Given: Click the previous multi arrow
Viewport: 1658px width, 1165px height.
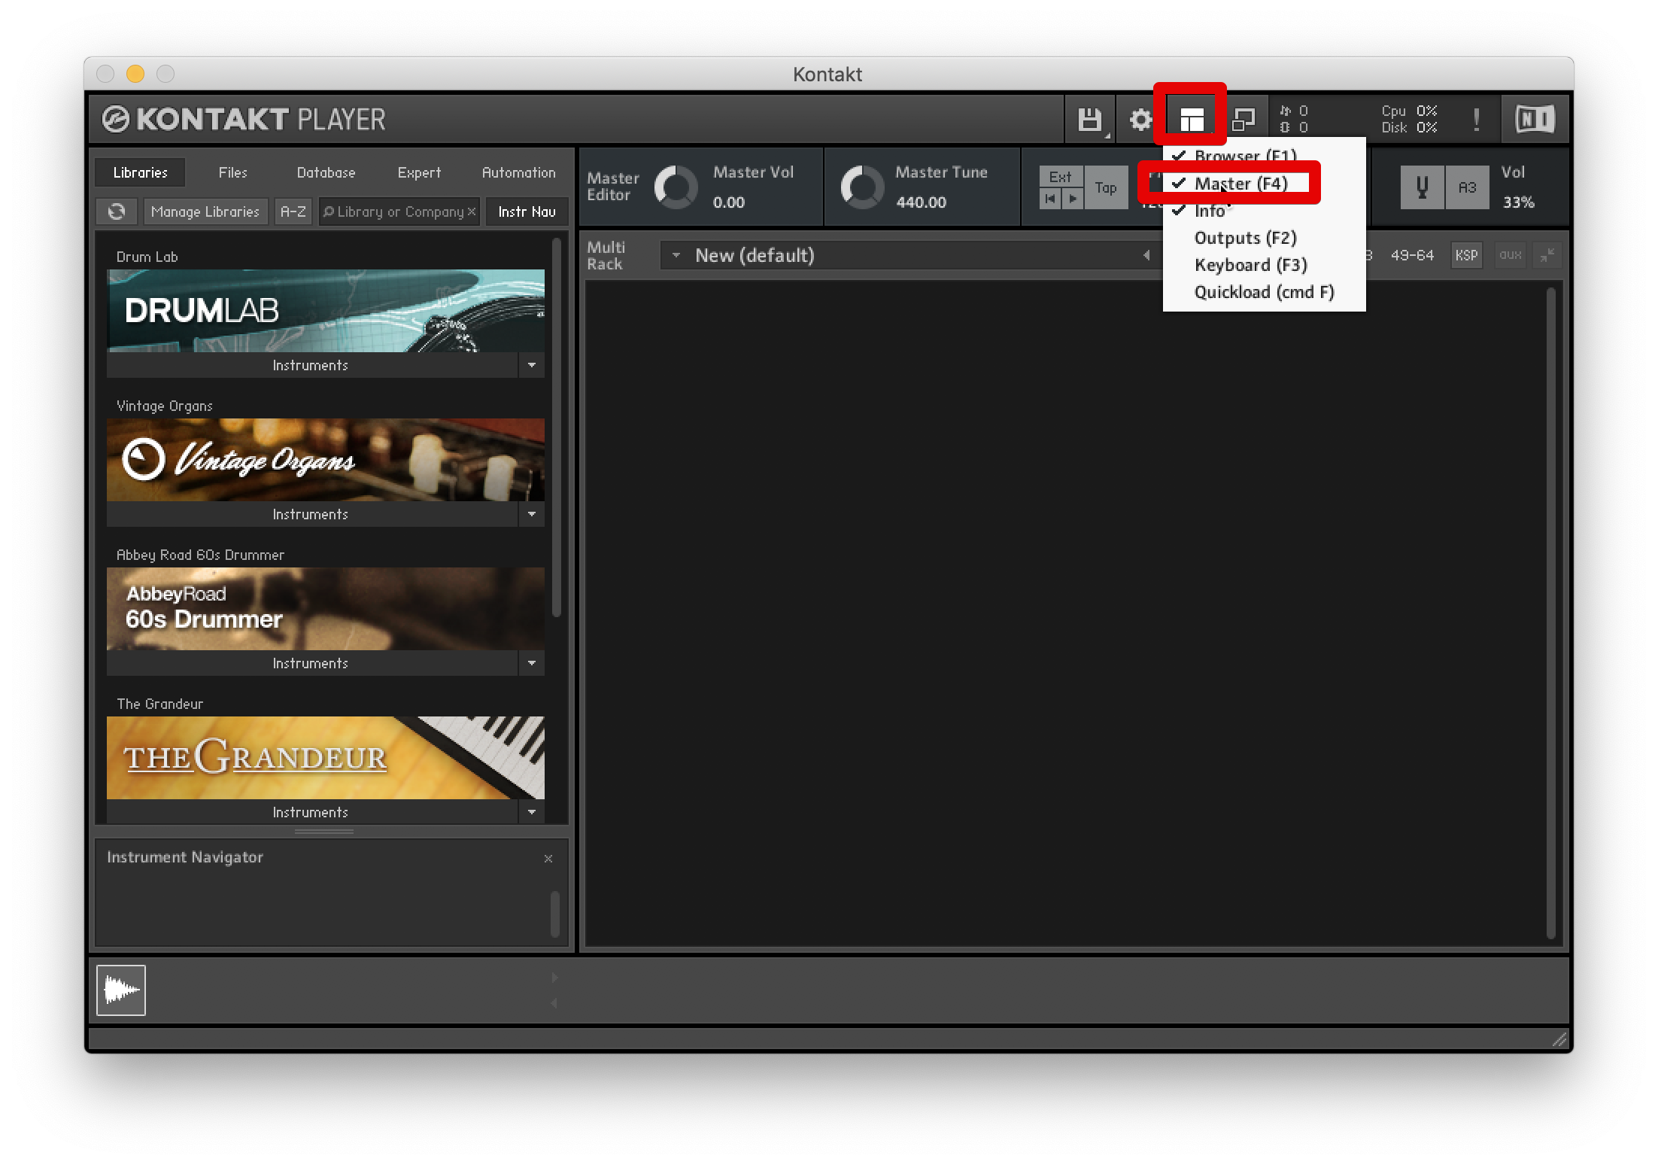Looking at the screenshot, I should point(1146,255).
